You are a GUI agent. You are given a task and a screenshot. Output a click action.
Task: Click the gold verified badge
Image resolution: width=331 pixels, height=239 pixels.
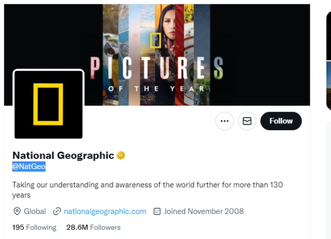click(x=121, y=155)
